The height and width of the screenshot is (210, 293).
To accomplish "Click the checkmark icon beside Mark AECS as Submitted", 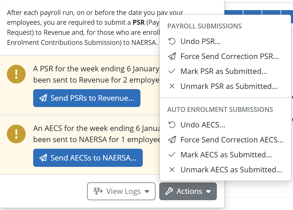I will tap(172, 155).
